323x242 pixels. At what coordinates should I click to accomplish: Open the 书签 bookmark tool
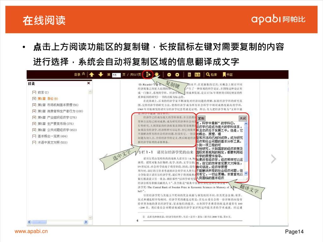(228, 74)
